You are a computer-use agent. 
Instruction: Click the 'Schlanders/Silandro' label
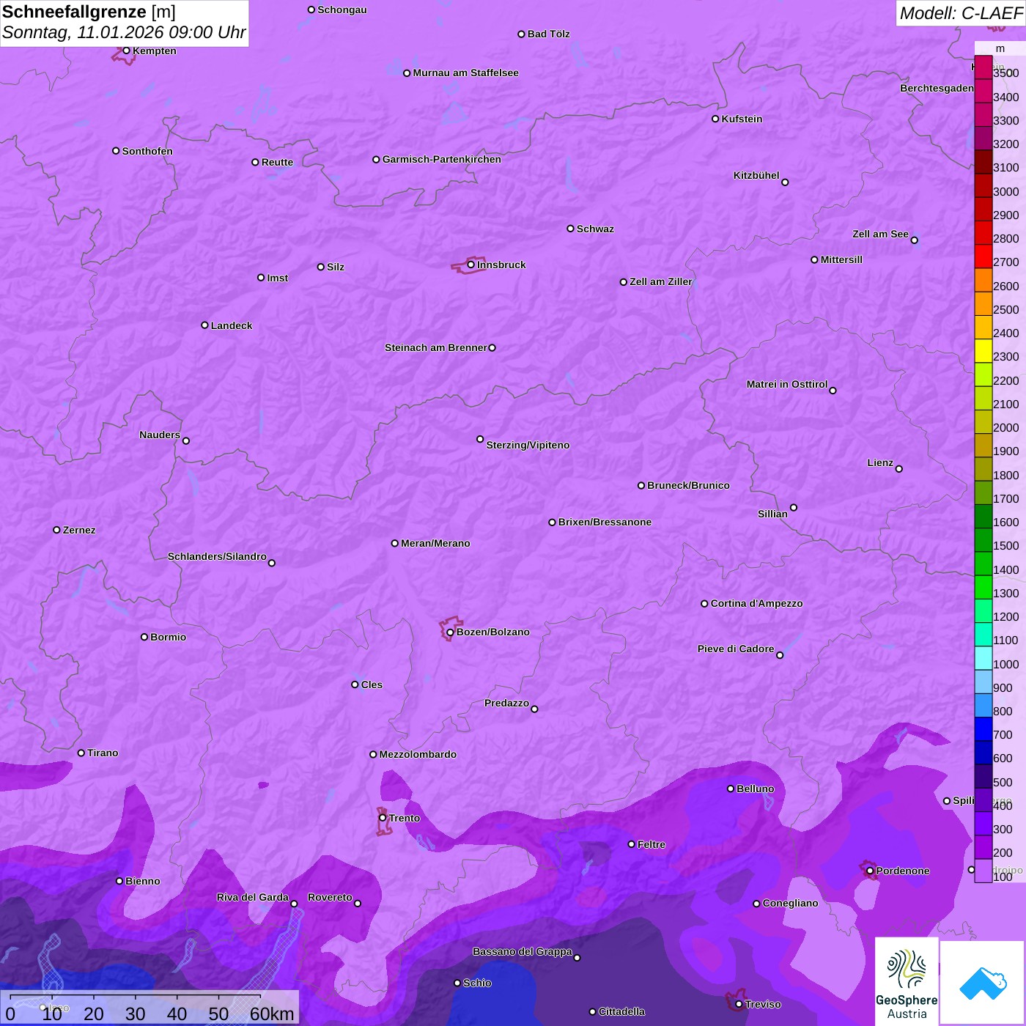coord(217,556)
